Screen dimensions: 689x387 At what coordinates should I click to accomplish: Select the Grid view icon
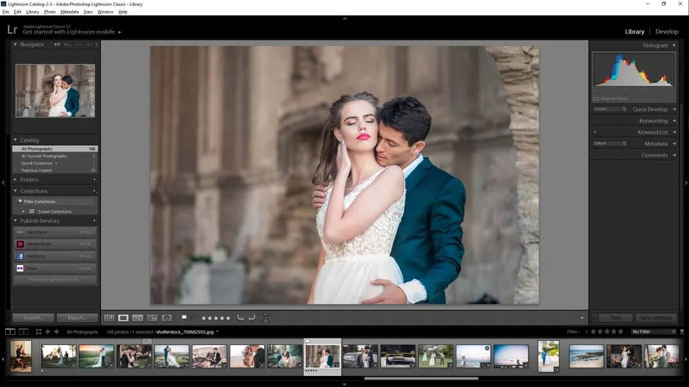[108, 317]
